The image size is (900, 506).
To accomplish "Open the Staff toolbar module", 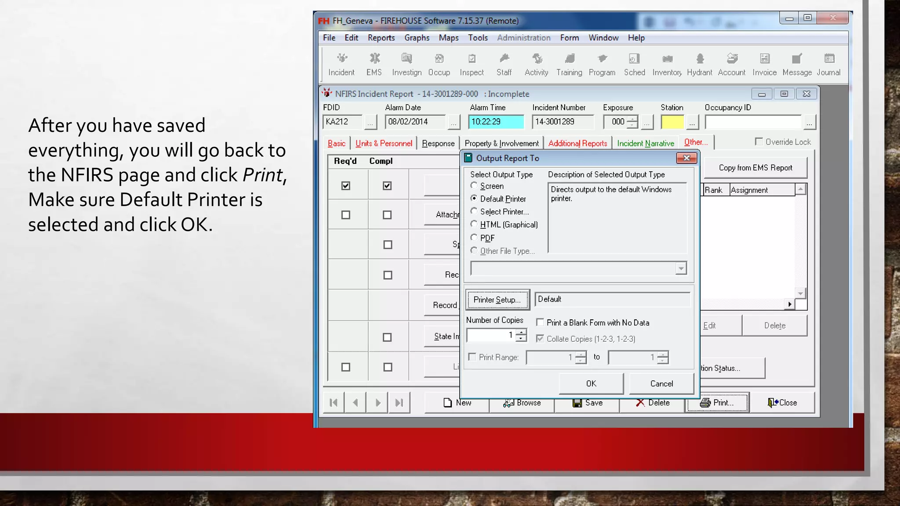I will pos(504,64).
